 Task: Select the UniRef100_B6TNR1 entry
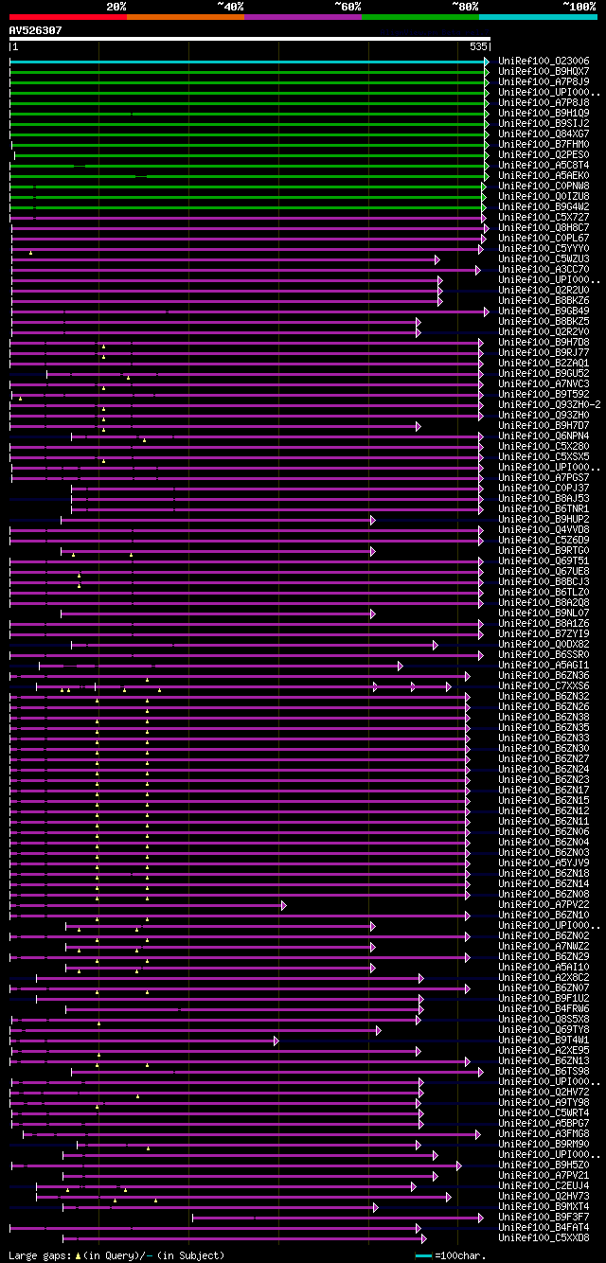(x=543, y=508)
